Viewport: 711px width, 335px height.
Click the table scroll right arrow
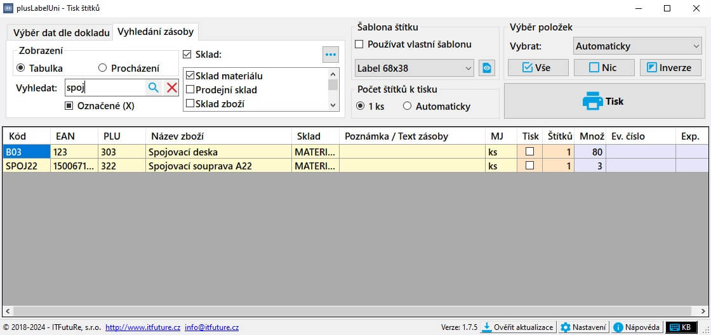tap(702, 311)
